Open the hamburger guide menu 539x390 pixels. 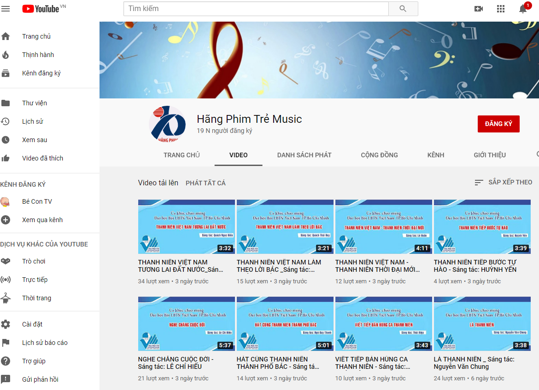pos(6,9)
